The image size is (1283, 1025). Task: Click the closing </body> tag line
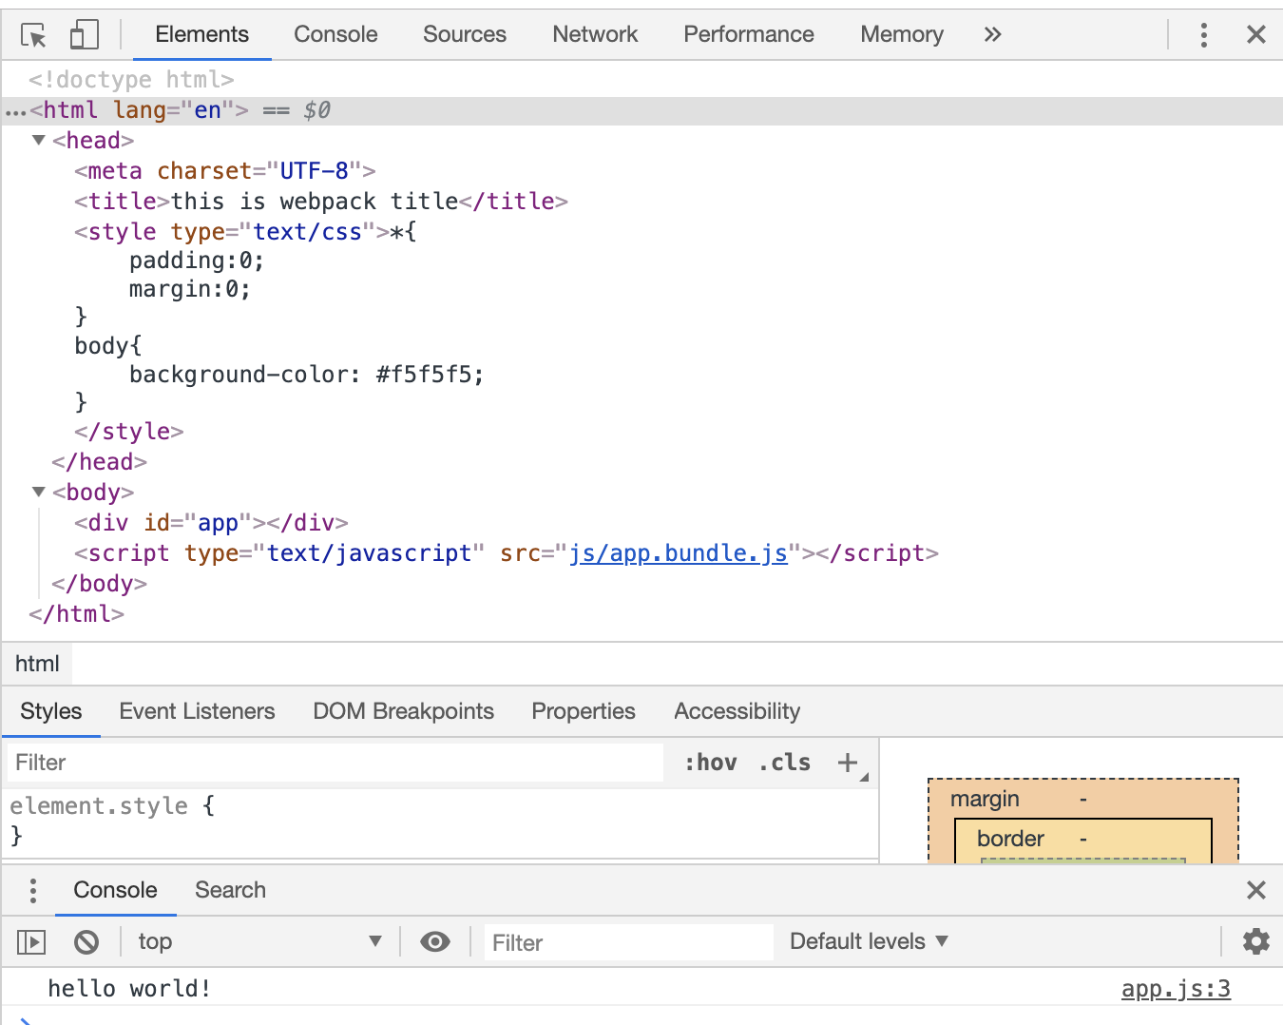pyautogui.click(x=99, y=584)
